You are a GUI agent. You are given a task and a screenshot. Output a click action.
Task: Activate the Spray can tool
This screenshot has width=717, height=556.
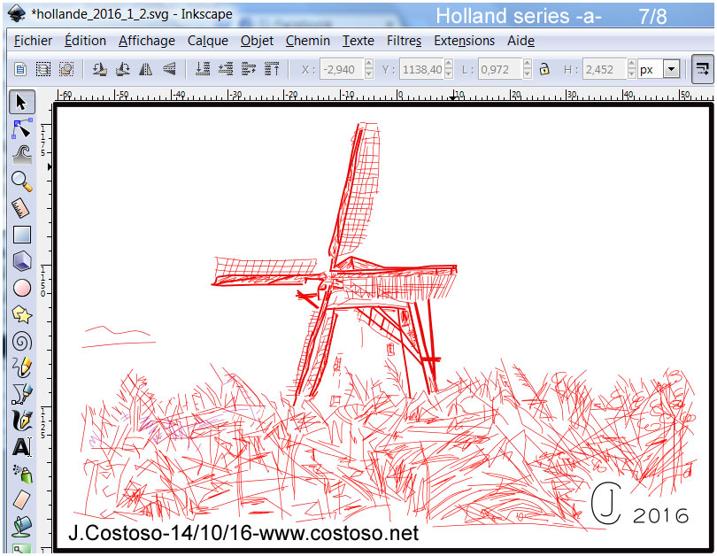21,474
